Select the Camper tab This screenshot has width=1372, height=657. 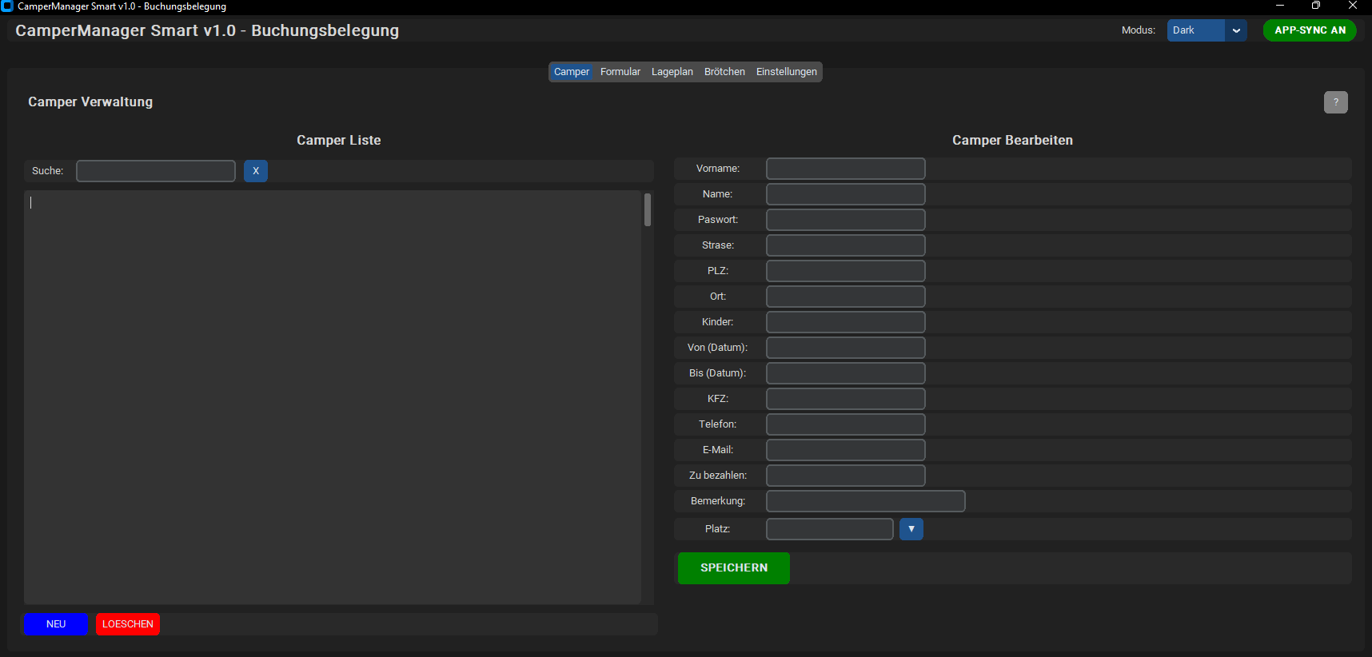point(572,72)
